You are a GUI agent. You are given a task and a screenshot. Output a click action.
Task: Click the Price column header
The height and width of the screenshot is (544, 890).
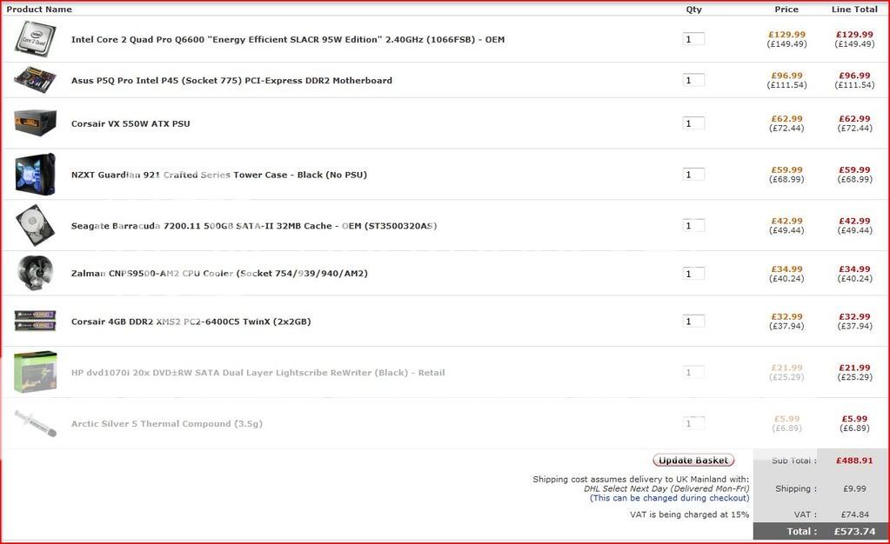click(x=786, y=9)
